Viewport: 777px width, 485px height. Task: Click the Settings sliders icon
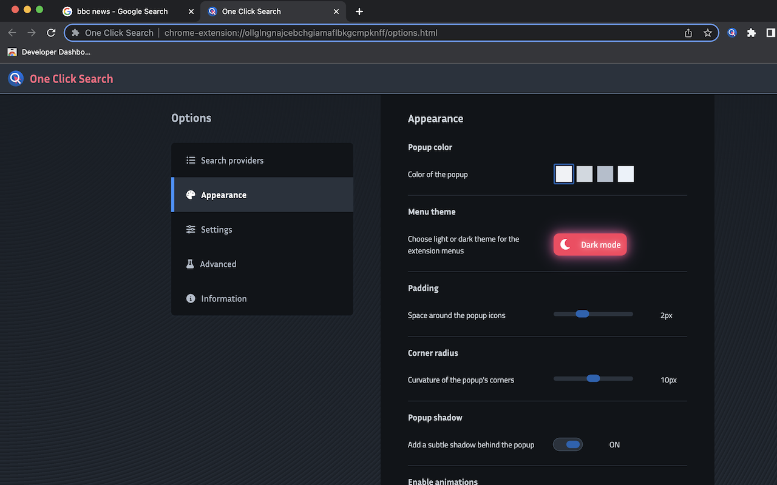tap(191, 229)
